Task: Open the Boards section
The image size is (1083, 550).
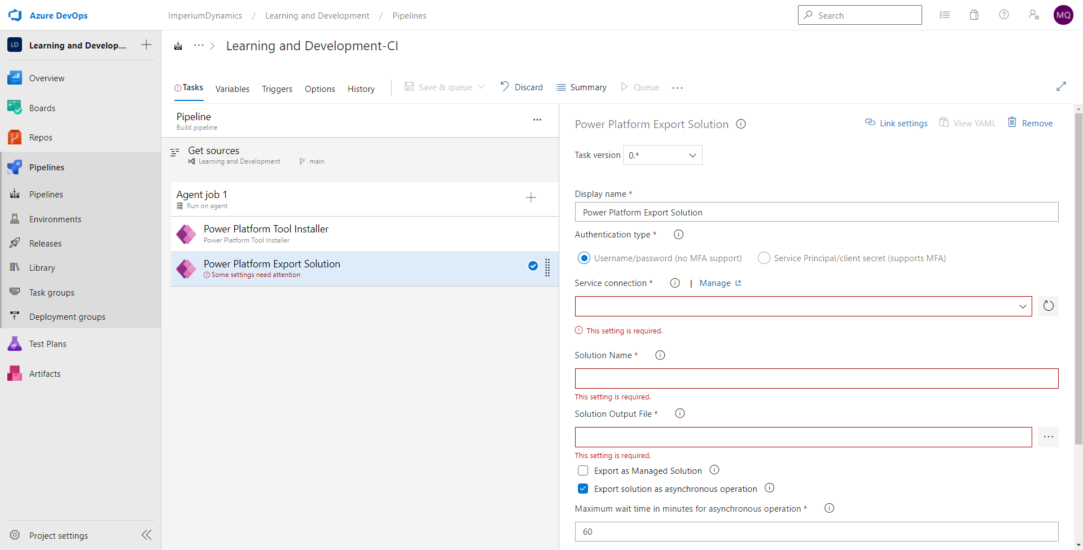Action: 42,107
